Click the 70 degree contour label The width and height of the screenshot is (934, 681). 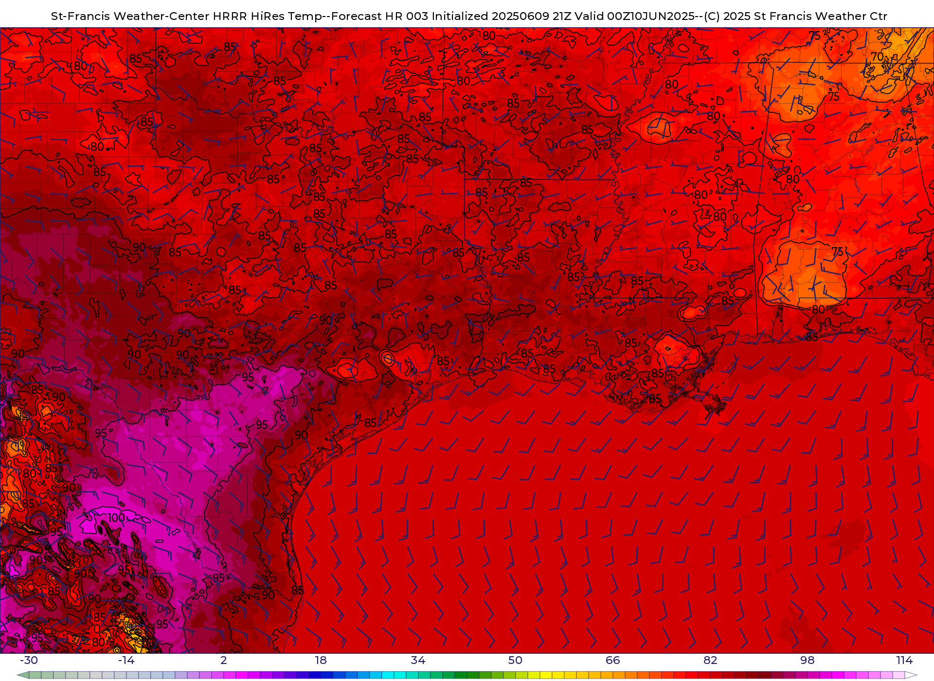point(877,57)
